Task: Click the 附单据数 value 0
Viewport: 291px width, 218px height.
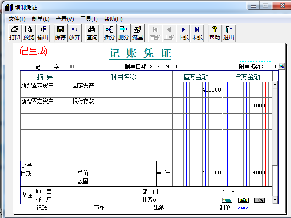Action: (276, 66)
